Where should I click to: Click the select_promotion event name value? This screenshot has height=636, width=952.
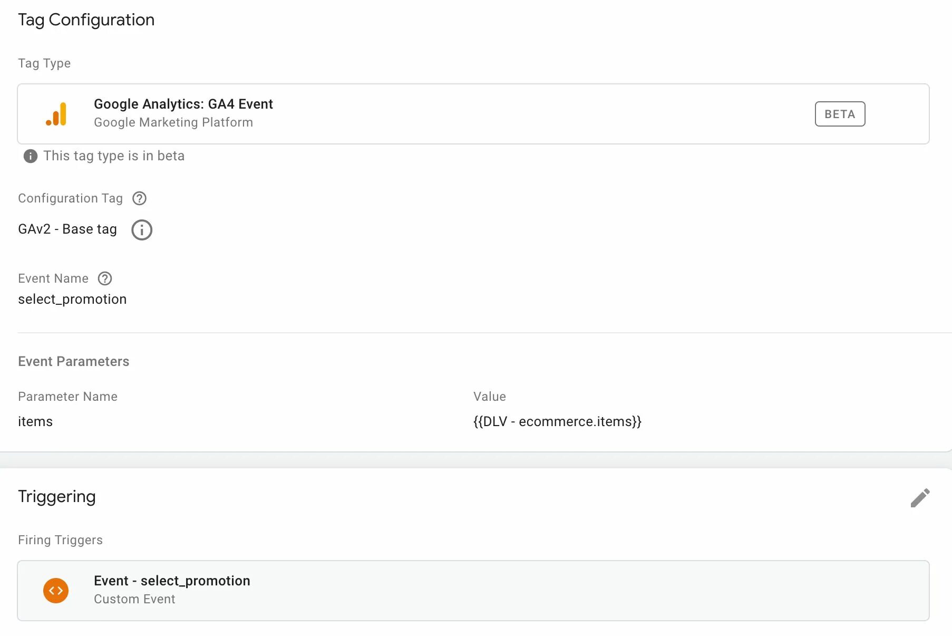tap(72, 299)
